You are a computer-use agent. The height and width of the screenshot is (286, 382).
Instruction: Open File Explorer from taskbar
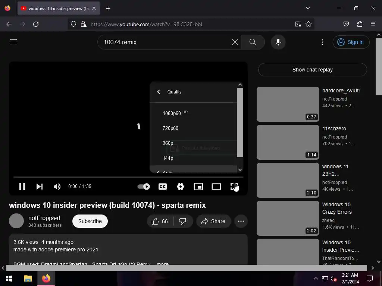[28, 279]
